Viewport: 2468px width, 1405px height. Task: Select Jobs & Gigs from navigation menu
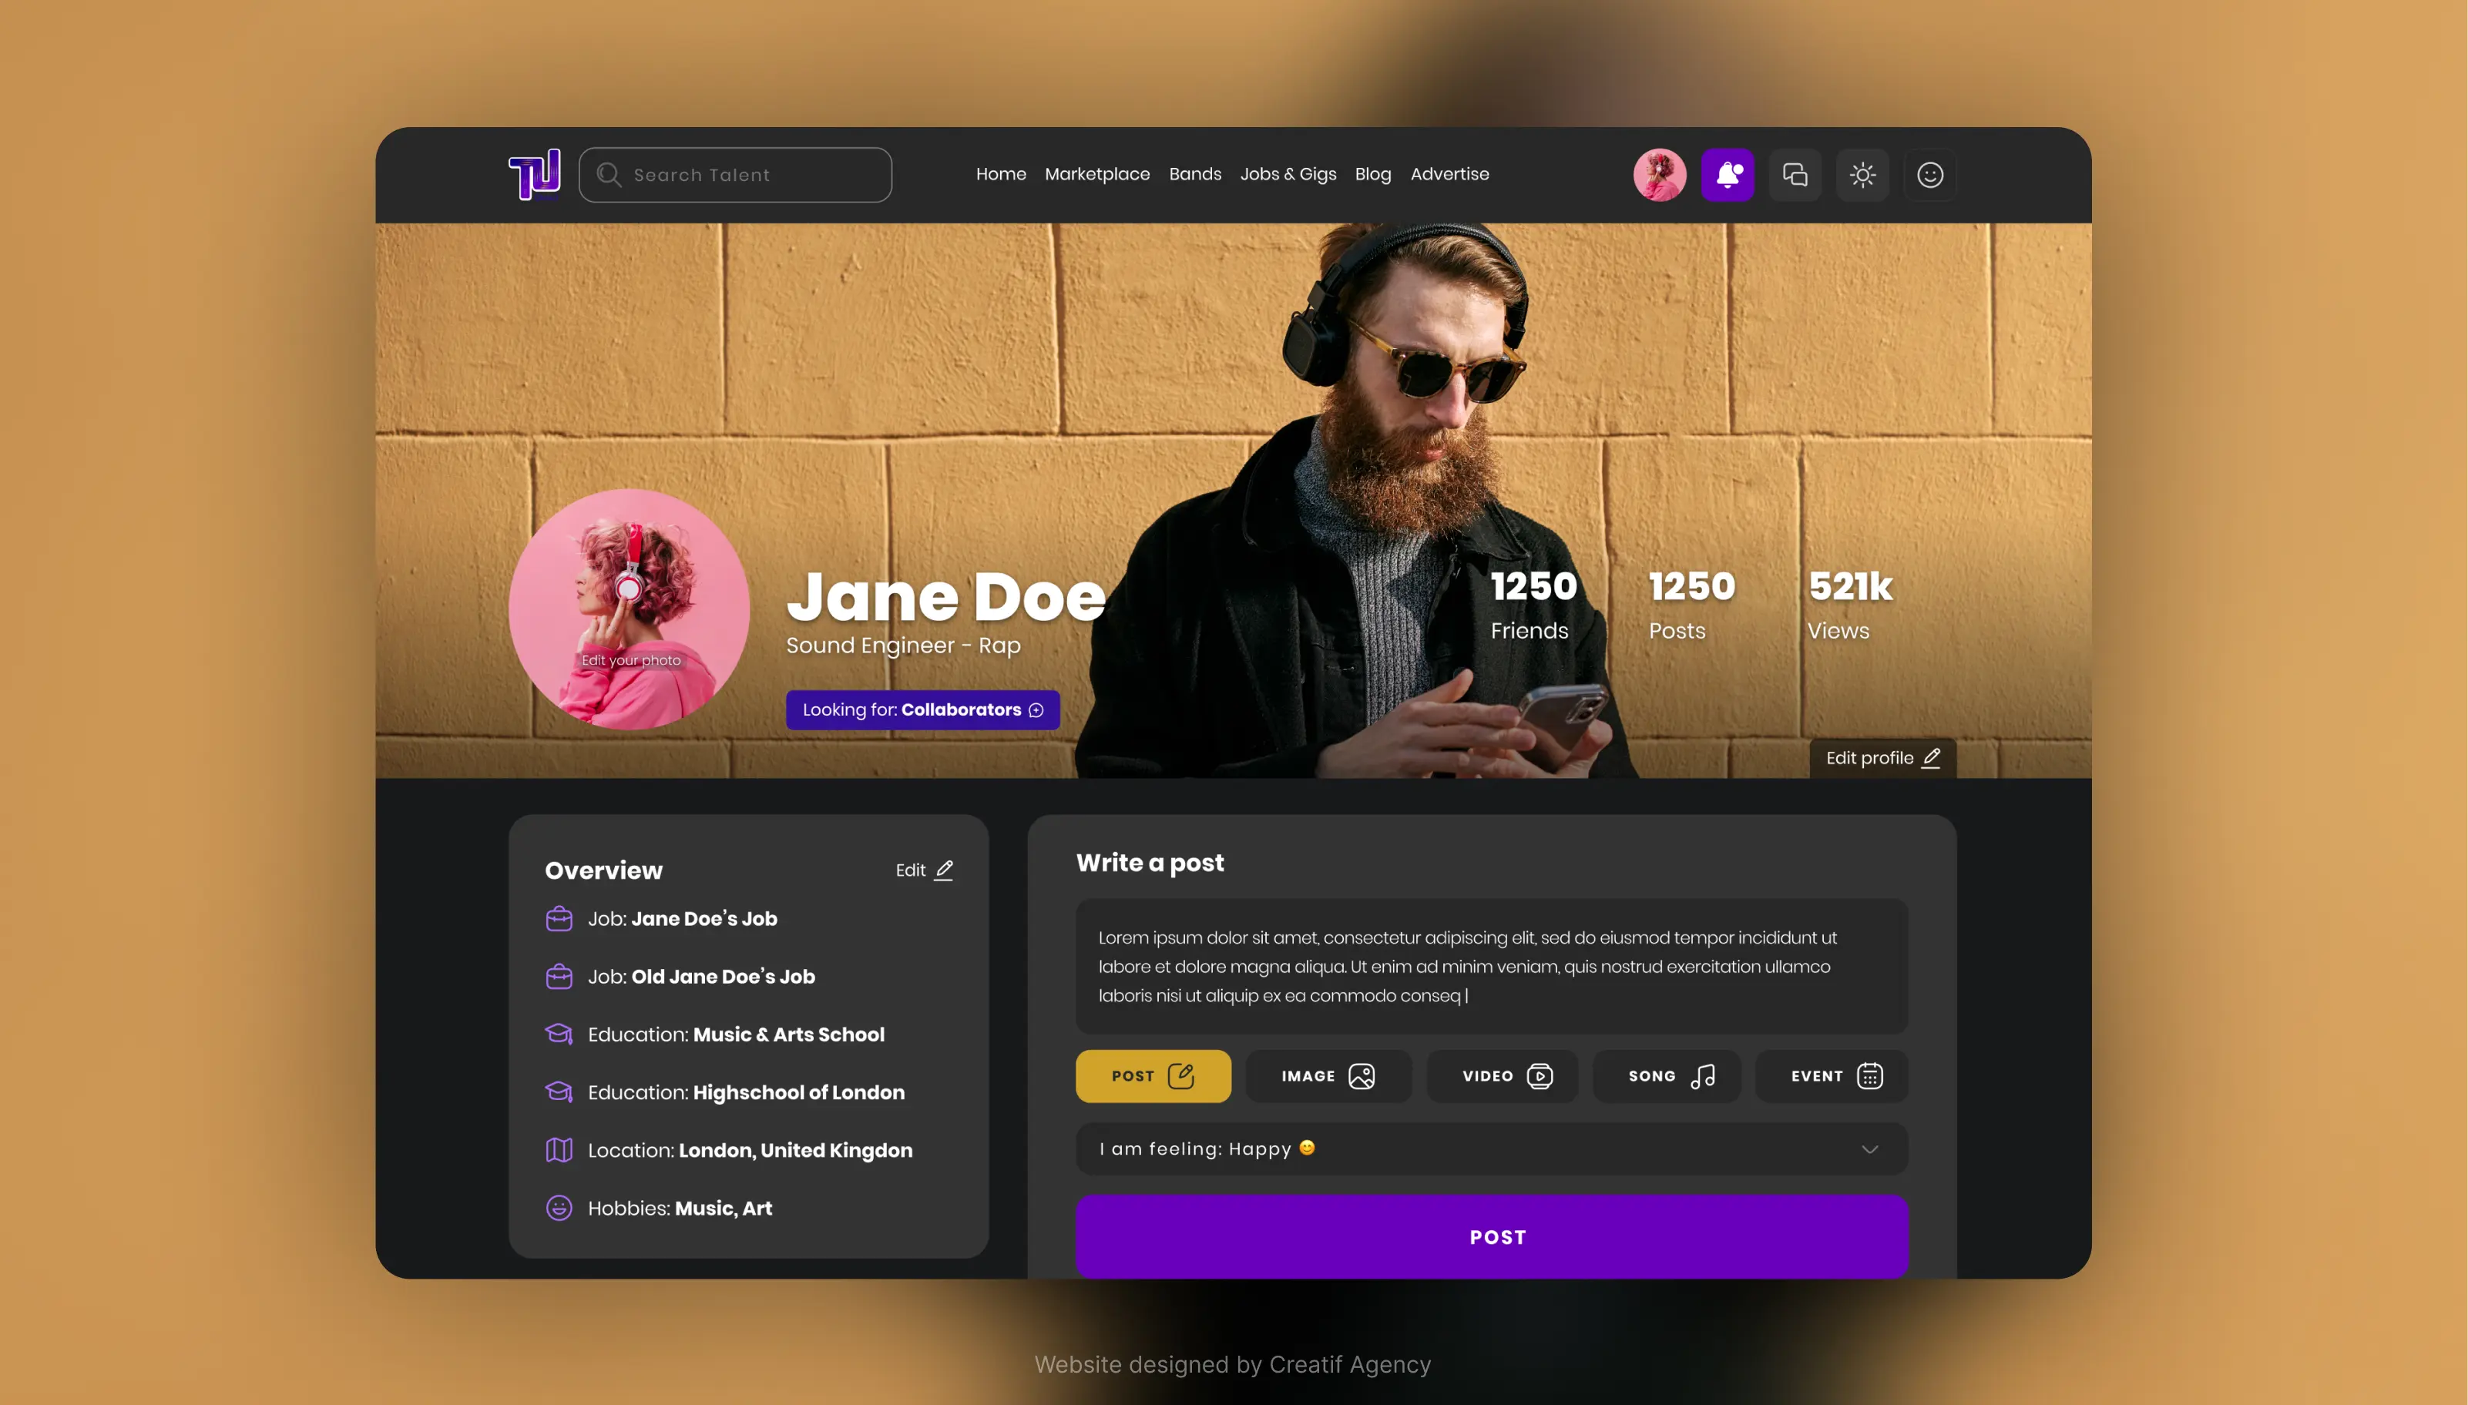click(1288, 173)
